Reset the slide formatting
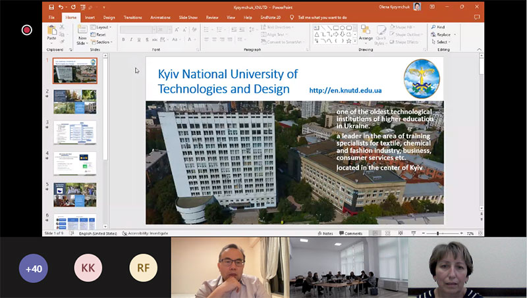 click(x=98, y=35)
